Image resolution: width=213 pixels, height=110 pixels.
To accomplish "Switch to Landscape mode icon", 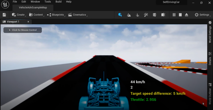I will click(x=129, y=15).
